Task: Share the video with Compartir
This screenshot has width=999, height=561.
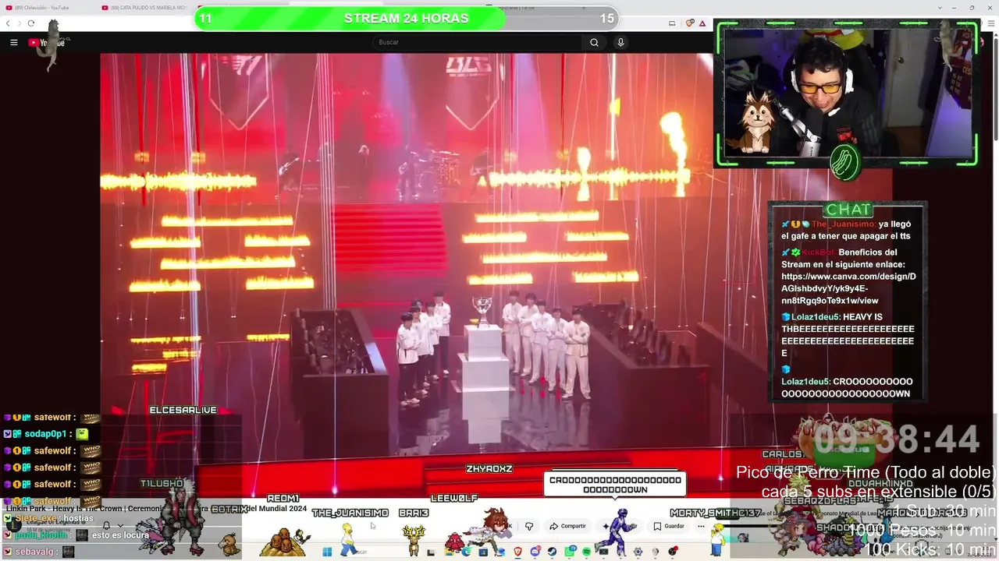Action: tap(567, 526)
